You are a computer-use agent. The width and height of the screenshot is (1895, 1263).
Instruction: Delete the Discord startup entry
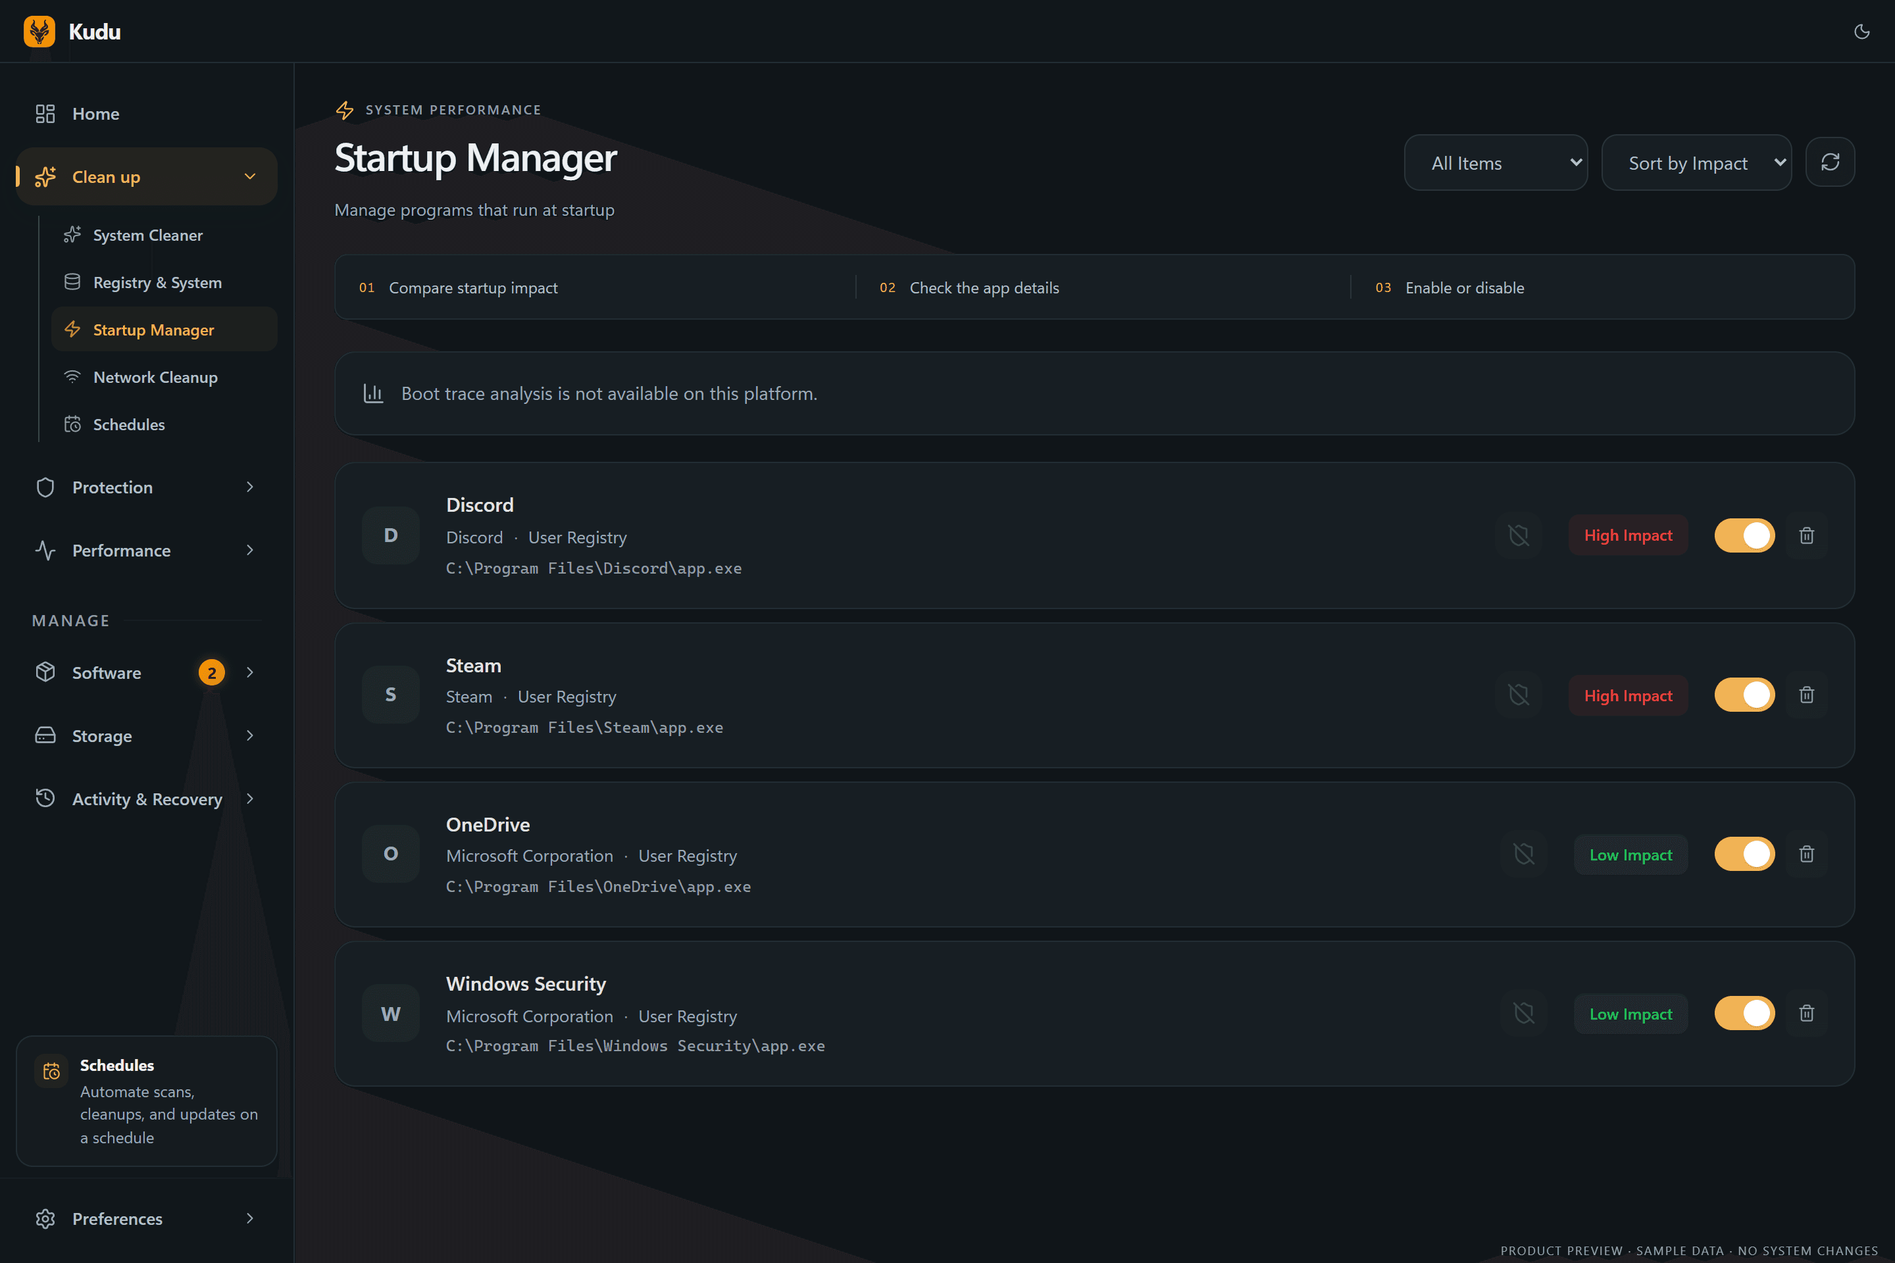click(x=1806, y=535)
